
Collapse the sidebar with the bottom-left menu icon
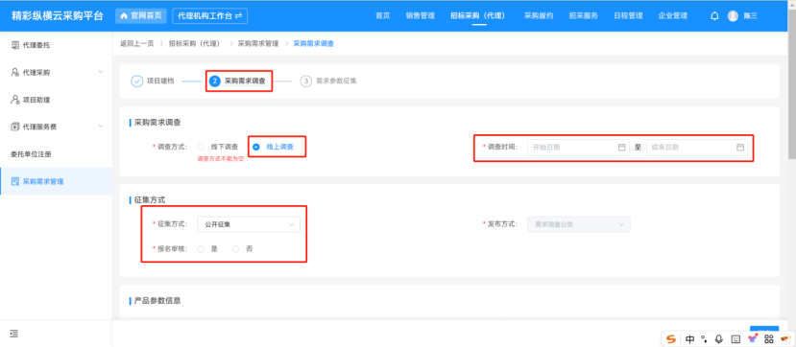click(14, 334)
